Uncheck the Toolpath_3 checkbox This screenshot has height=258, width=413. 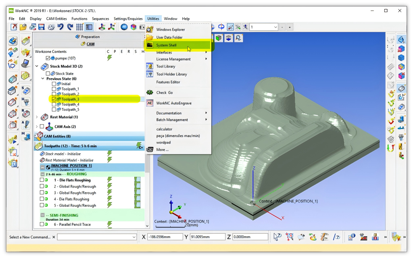(54, 99)
